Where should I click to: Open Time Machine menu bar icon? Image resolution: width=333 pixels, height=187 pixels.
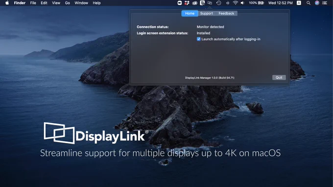pyautogui.click(x=219, y=3)
